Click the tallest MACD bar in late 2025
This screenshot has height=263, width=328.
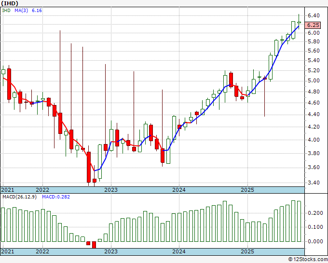pos(293,221)
